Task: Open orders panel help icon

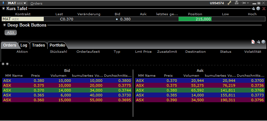Action: (x=263, y=42)
